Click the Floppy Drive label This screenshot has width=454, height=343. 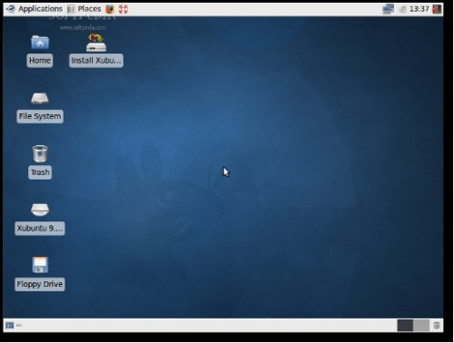pyautogui.click(x=40, y=284)
